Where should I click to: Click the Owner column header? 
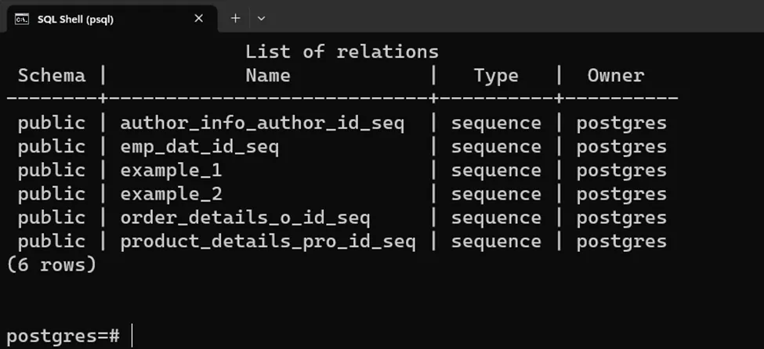pyautogui.click(x=616, y=76)
